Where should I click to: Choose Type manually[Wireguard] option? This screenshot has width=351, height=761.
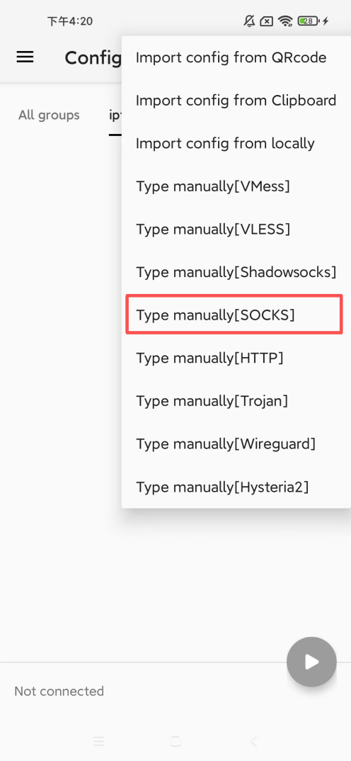click(x=236, y=443)
